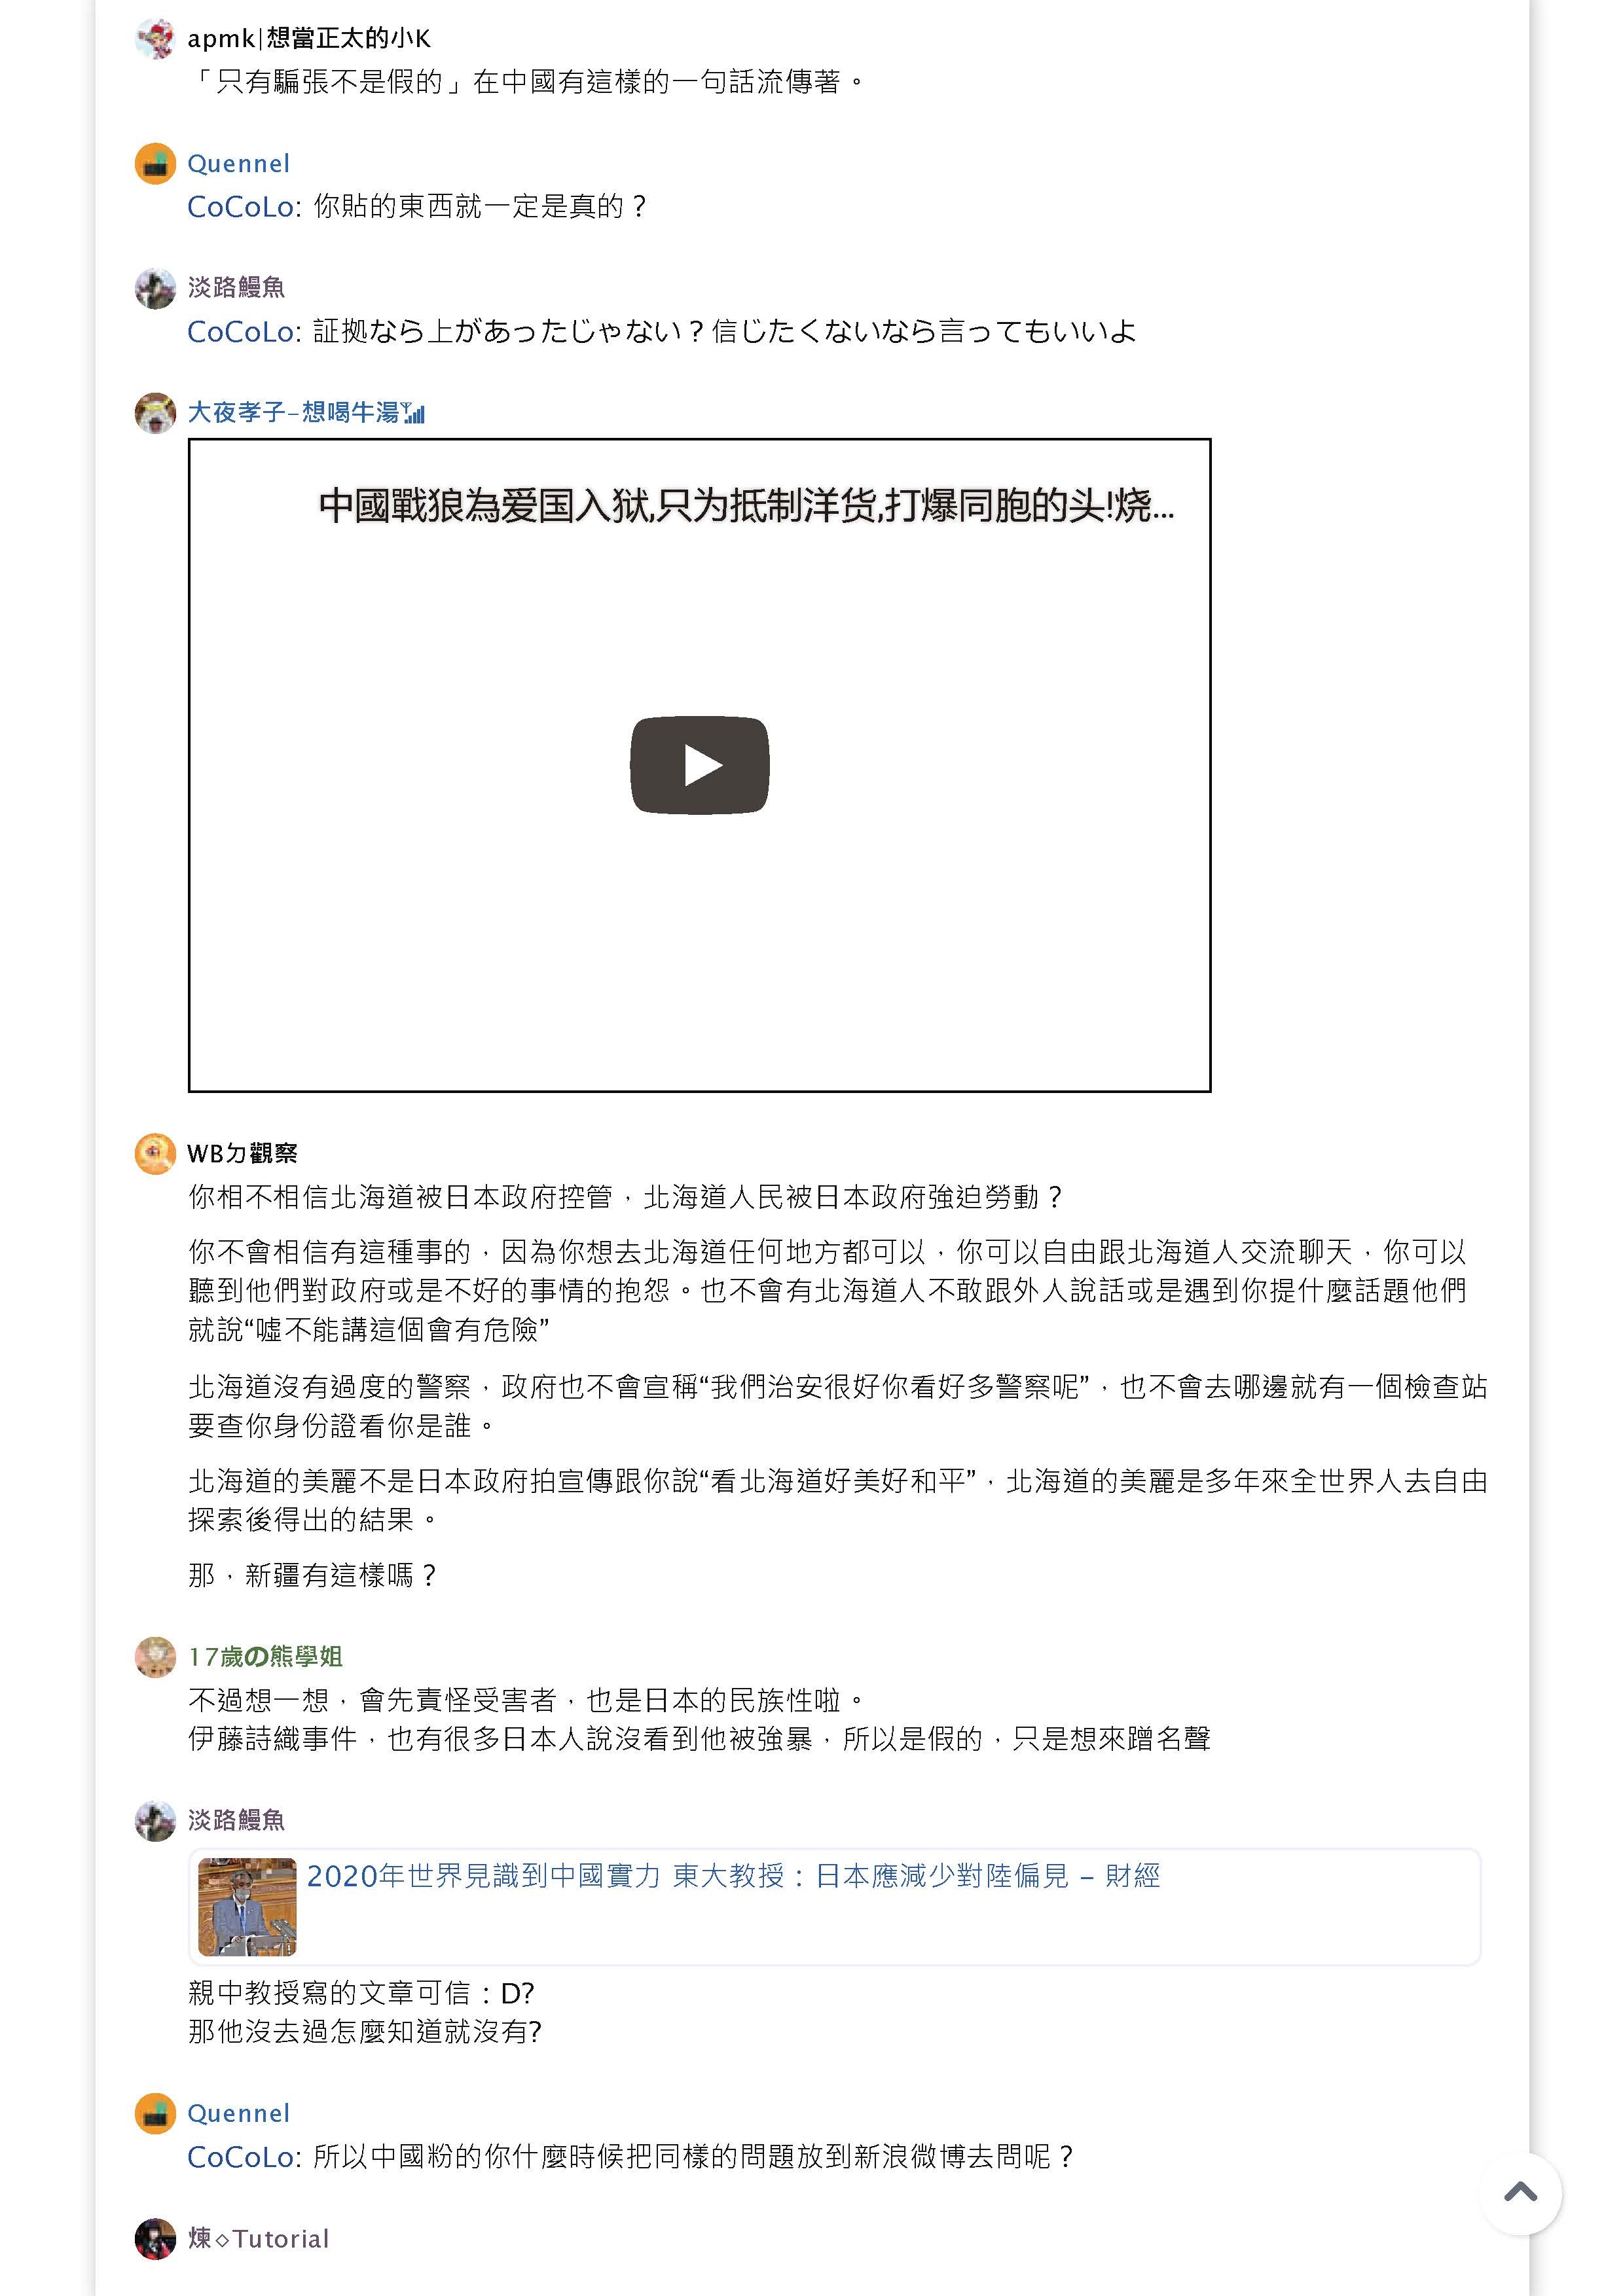Click the video title 中國戰狼為爱国入狱
1623x2296 pixels.
746,506
